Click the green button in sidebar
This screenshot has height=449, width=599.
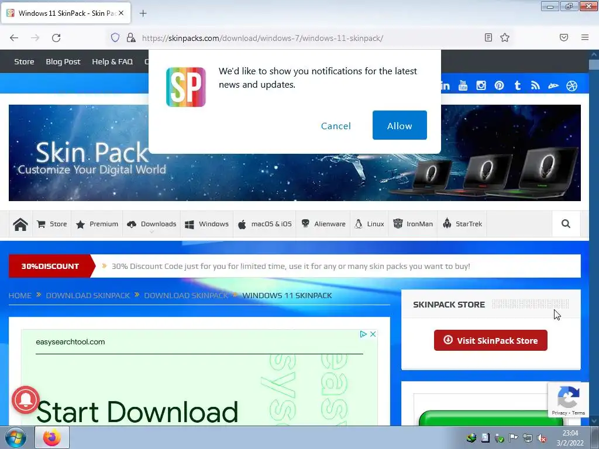click(490, 418)
